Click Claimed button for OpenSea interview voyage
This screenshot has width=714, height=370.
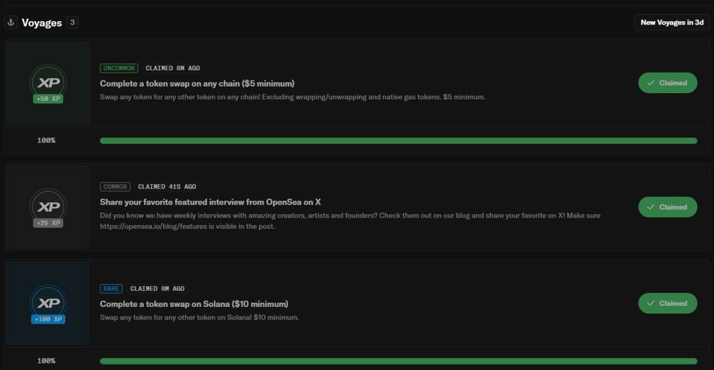pyautogui.click(x=668, y=207)
